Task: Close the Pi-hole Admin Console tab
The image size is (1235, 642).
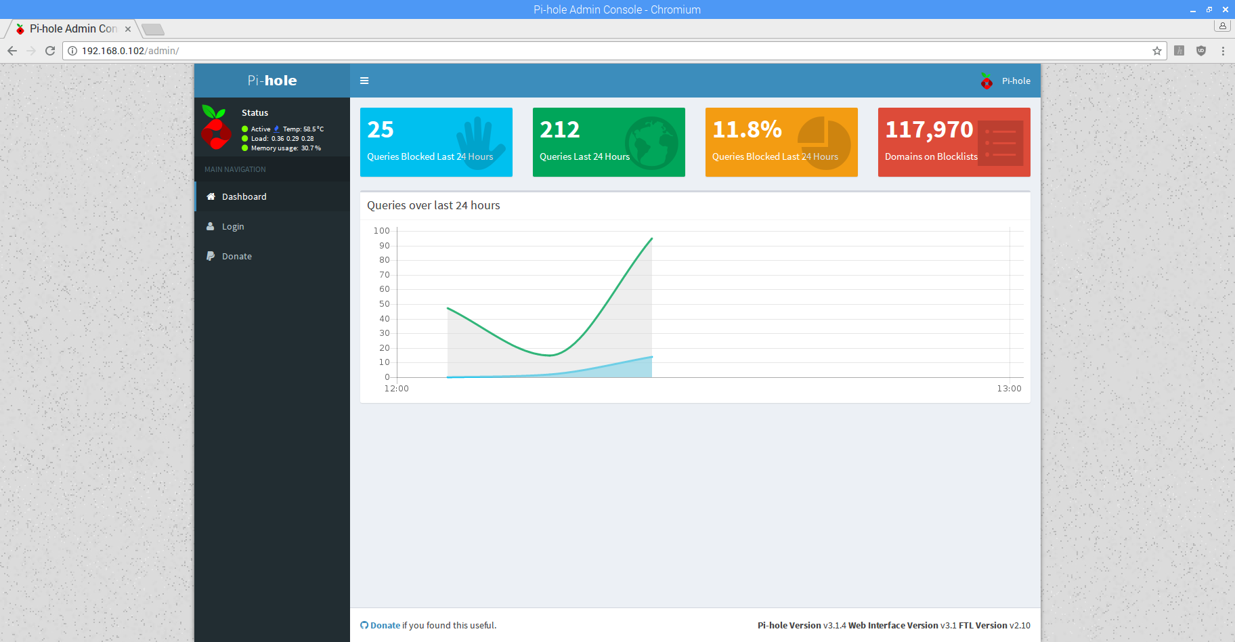Action: [128, 29]
